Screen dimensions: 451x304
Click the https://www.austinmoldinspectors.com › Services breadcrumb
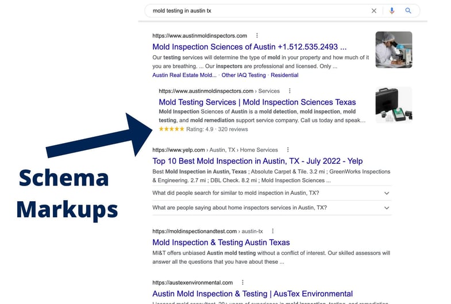(219, 91)
